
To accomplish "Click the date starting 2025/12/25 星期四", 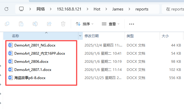I will [103, 78].
